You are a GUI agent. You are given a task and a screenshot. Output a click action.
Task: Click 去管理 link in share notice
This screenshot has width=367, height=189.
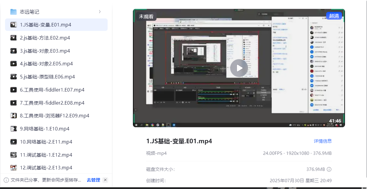(93, 180)
